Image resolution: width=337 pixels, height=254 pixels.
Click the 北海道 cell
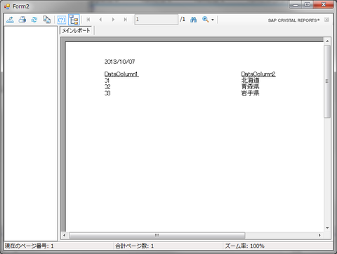[x=251, y=81]
